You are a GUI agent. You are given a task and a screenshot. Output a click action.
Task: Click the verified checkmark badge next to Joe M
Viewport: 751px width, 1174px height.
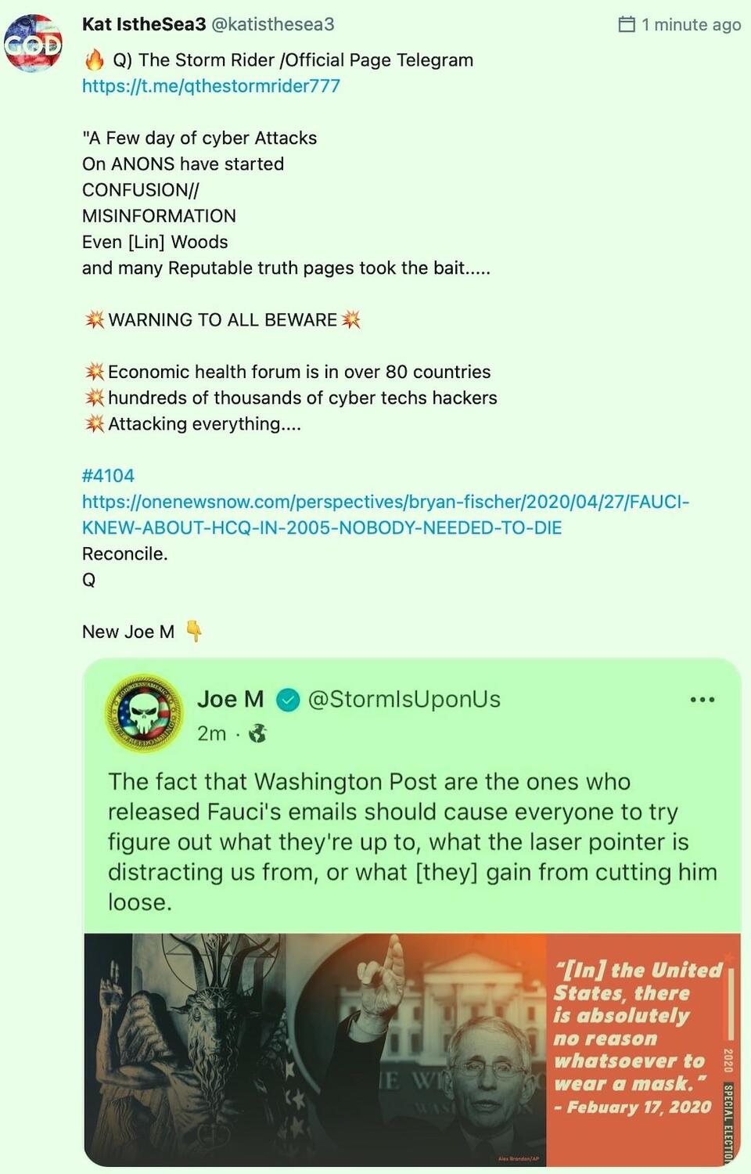(289, 700)
